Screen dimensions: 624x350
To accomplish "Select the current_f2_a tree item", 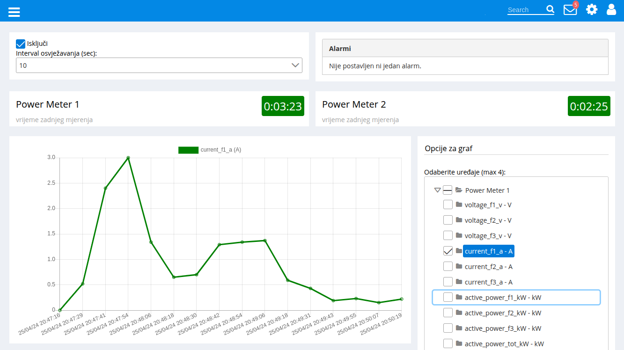I will point(488,267).
